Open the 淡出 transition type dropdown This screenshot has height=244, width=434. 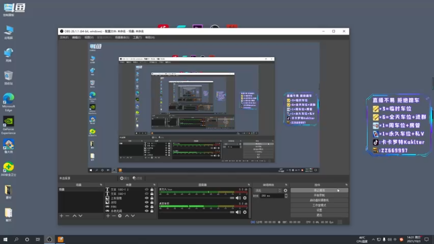click(267, 190)
